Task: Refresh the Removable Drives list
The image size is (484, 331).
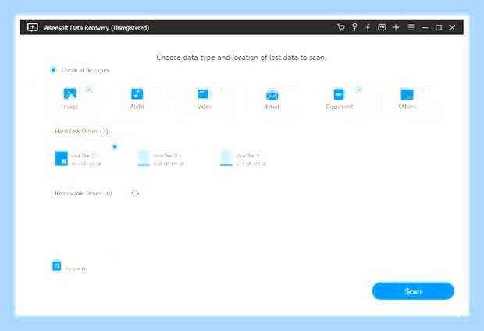Action: coord(135,193)
